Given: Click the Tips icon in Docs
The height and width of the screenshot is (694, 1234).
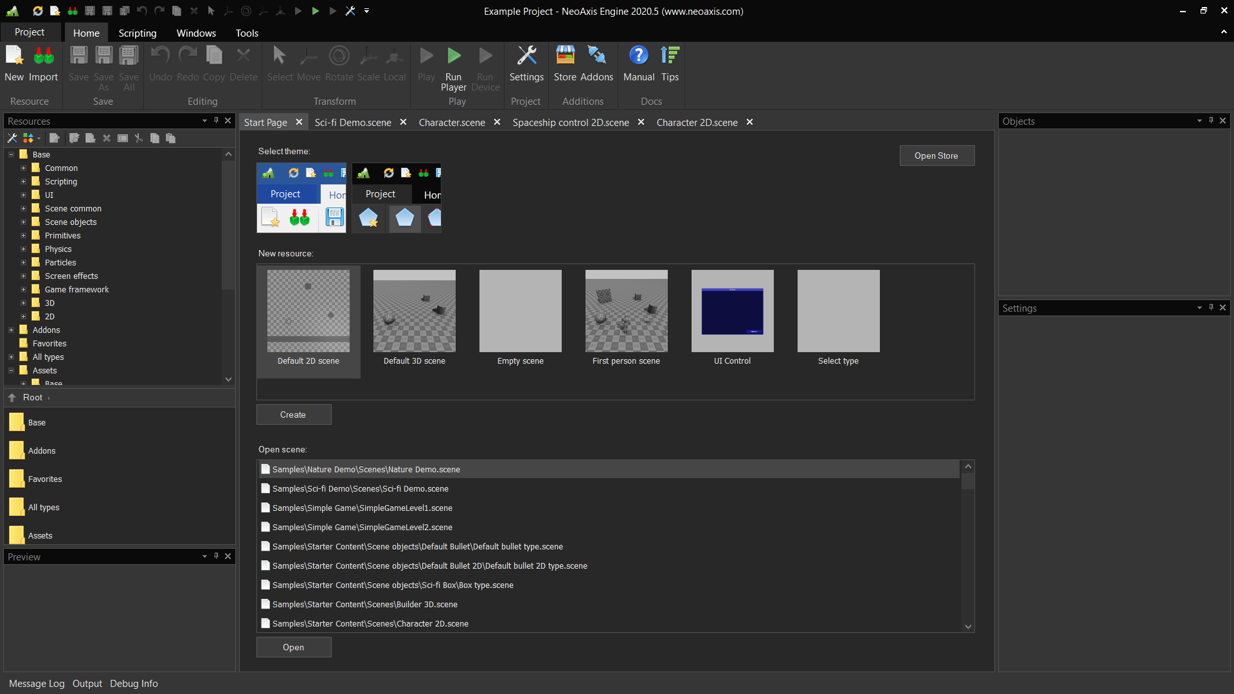Looking at the screenshot, I should 670,57.
